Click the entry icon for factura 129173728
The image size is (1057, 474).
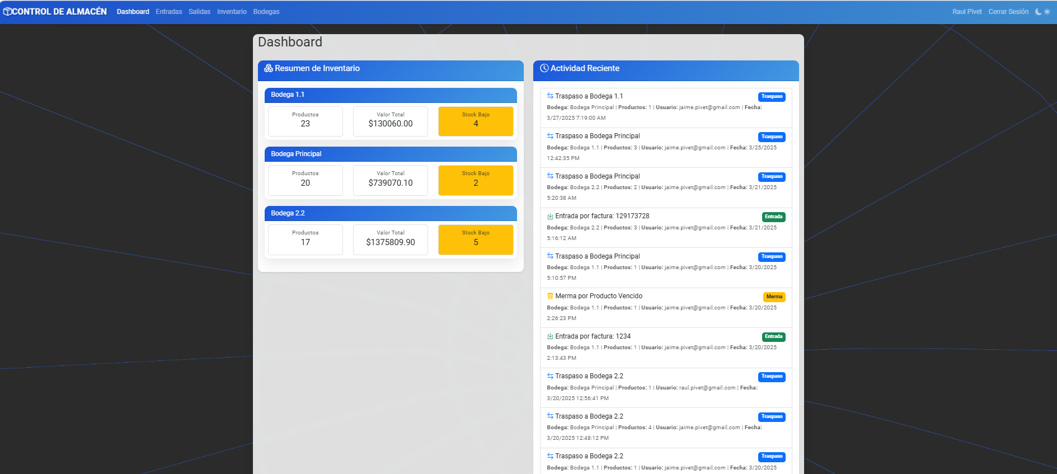click(x=550, y=216)
